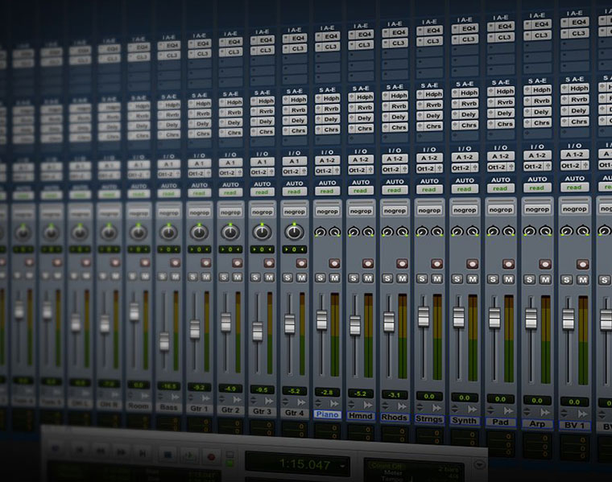Click the Bass track volume fader
The height and width of the screenshot is (482, 612).
point(164,340)
